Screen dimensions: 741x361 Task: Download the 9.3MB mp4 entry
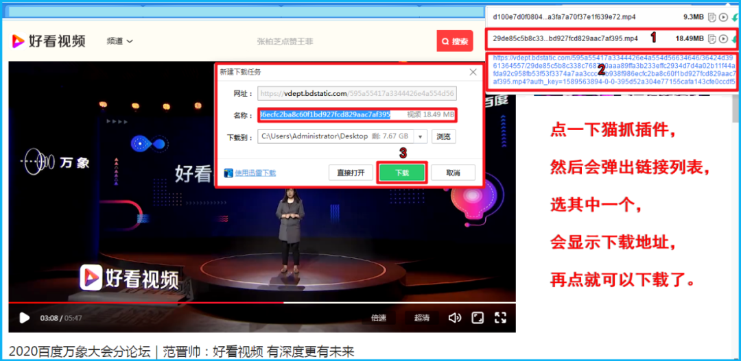pyautogui.click(x=734, y=17)
